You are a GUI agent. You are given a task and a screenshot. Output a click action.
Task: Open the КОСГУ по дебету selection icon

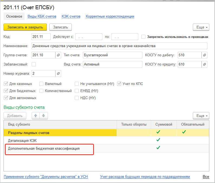(204, 55)
